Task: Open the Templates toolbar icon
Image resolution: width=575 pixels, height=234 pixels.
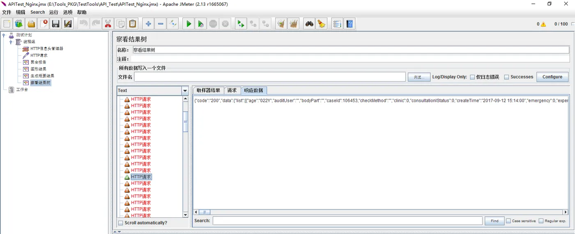Action: click(19, 24)
